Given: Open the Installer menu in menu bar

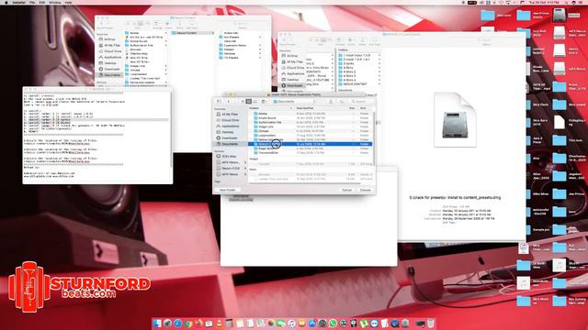Looking at the screenshot, I should [x=18, y=2].
